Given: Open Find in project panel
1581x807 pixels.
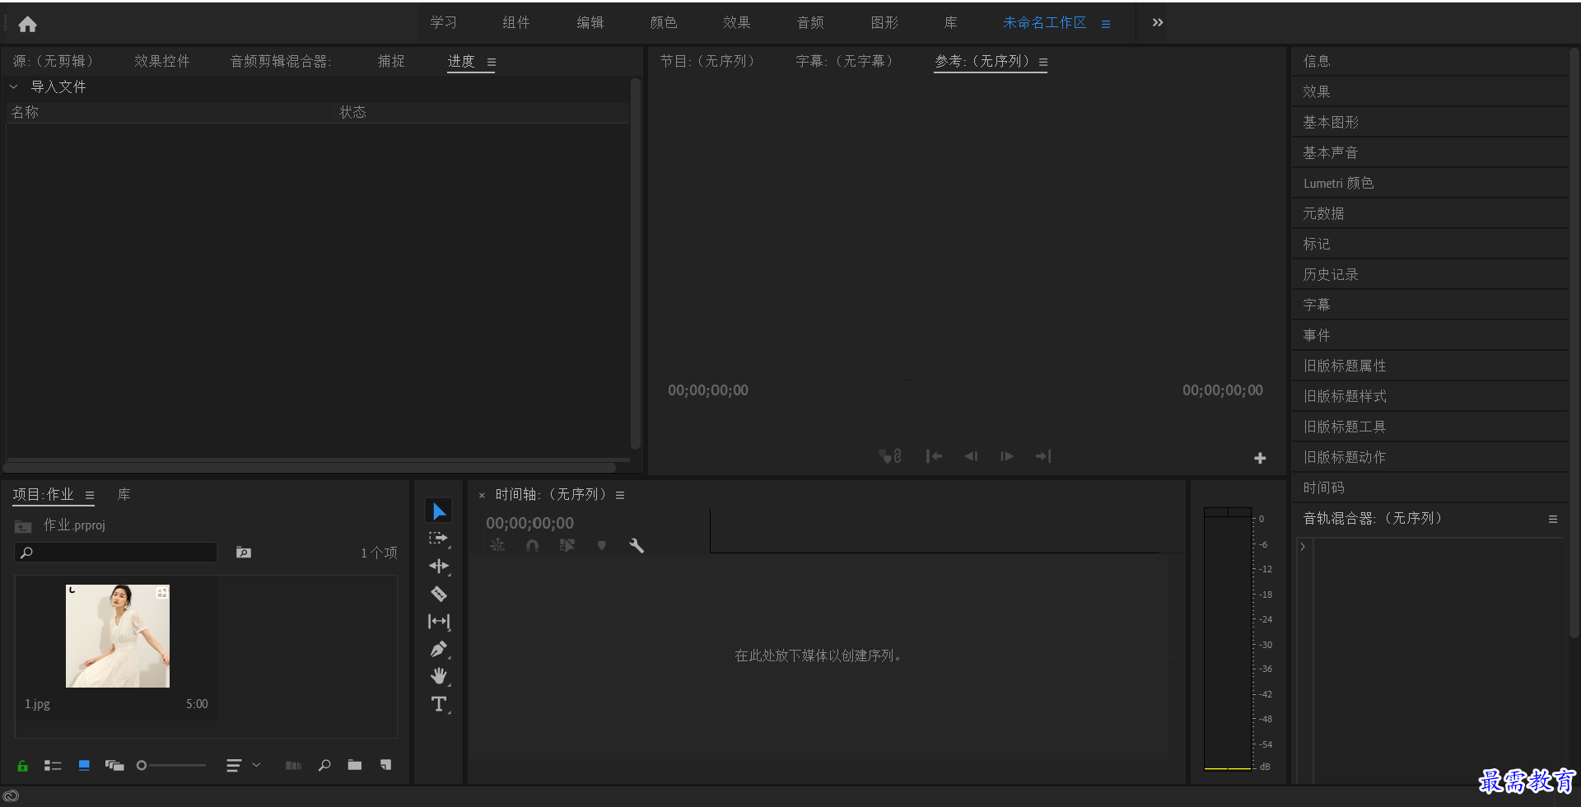Looking at the screenshot, I should pyautogui.click(x=324, y=766).
